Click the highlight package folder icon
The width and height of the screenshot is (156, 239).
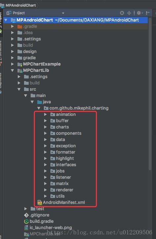tap(53, 159)
